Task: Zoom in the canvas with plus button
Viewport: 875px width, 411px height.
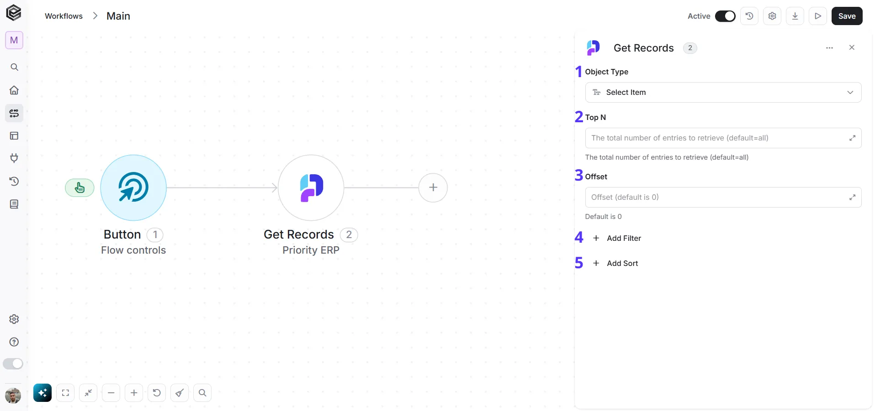Action: pyautogui.click(x=134, y=393)
